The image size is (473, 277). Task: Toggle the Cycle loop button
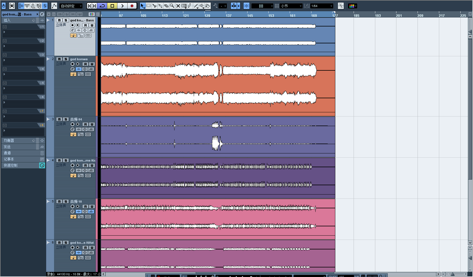102,6
